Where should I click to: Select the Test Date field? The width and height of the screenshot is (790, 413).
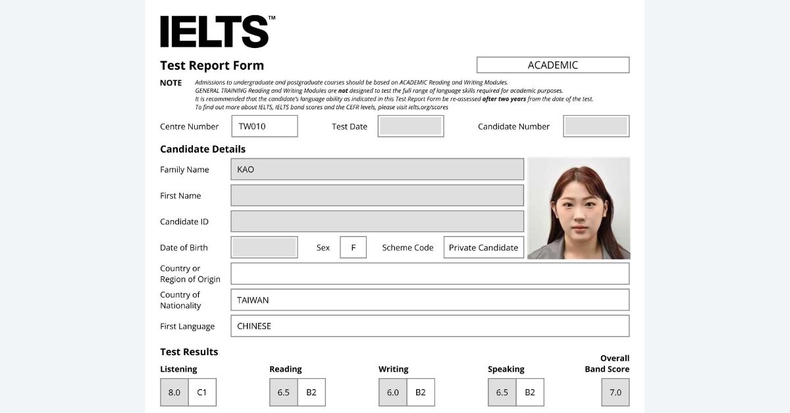tap(410, 126)
